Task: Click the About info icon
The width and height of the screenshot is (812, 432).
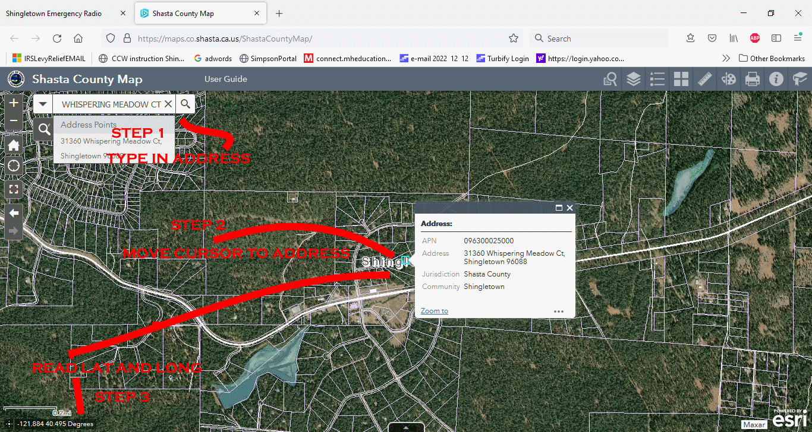Action: (x=776, y=78)
